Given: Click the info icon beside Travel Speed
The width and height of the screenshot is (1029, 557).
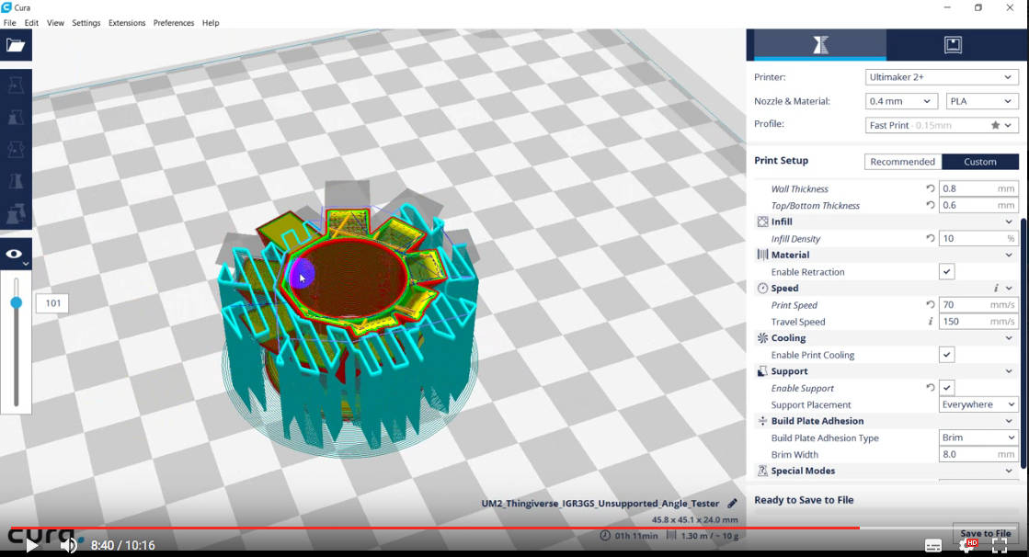Looking at the screenshot, I should [x=930, y=322].
